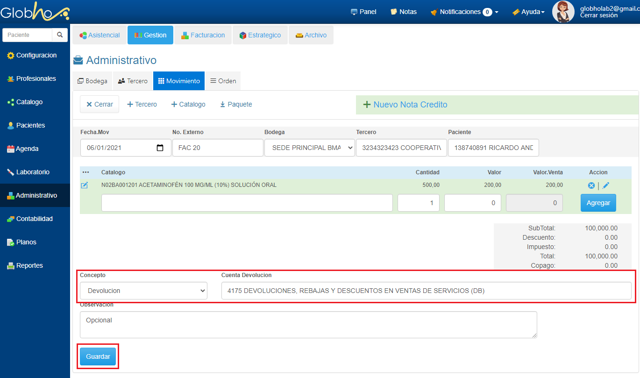The image size is (640, 378).
Task: Open the Notificaciones dropdown
Action: click(x=464, y=12)
